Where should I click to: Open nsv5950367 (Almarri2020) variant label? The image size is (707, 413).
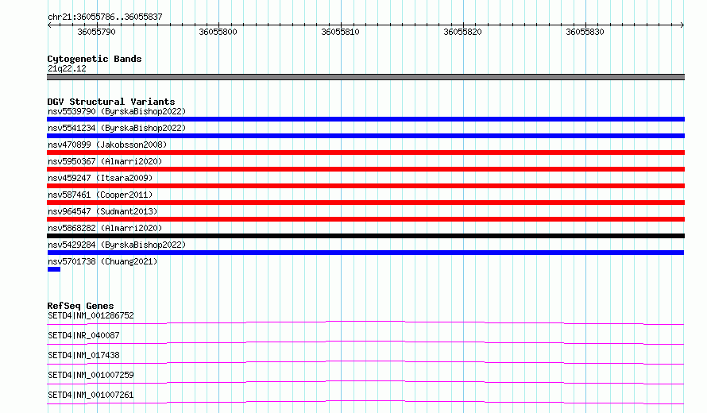click(105, 161)
